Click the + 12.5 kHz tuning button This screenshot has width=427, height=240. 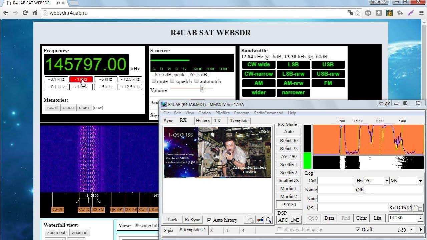click(130, 87)
